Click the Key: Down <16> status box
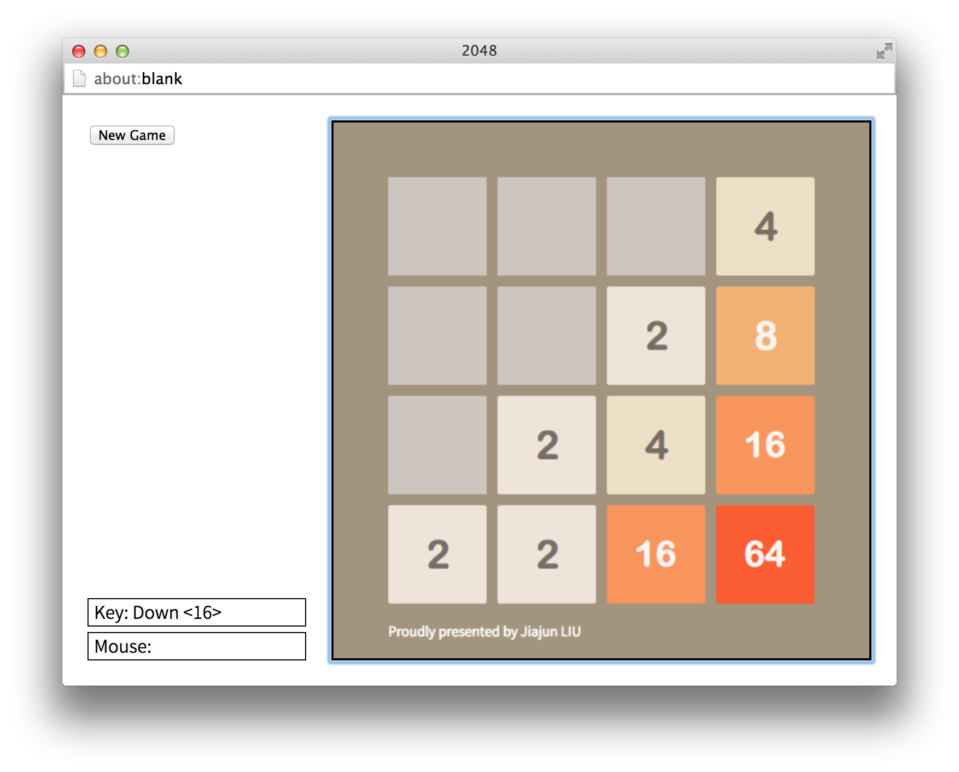The image size is (959, 772). (x=197, y=612)
